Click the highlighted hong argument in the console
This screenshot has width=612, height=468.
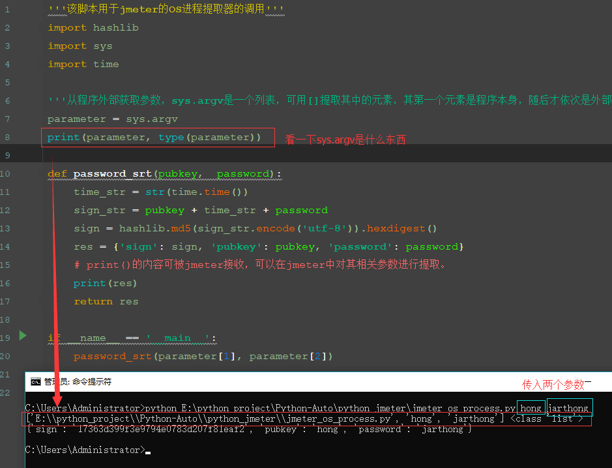(531, 407)
